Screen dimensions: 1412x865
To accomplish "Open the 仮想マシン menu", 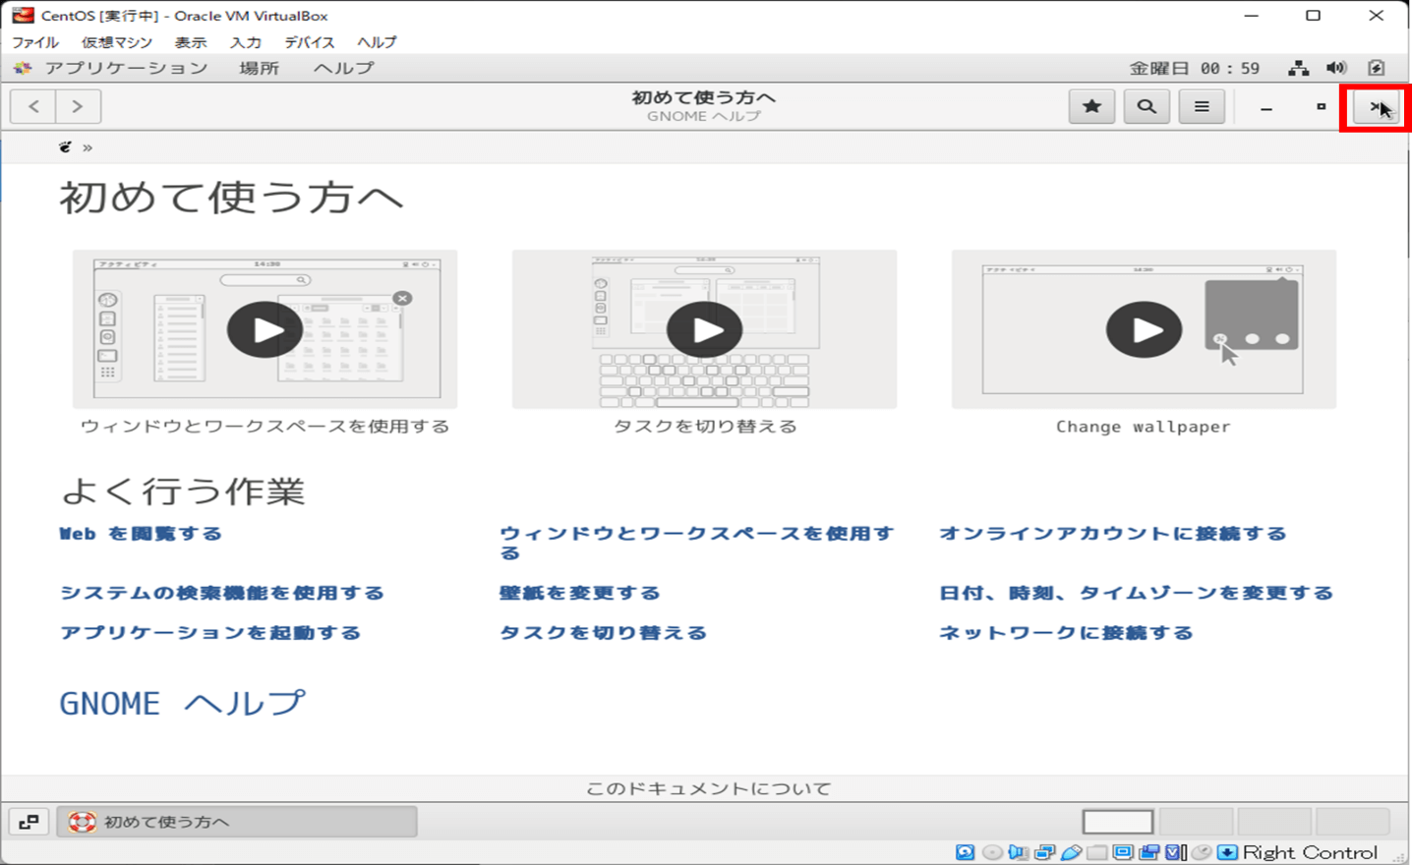I will click(x=116, y=42).
